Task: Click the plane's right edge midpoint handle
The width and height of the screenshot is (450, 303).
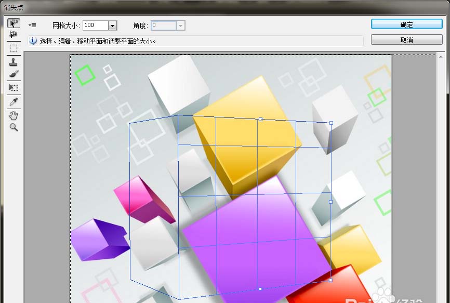Action: pos(330,202)
